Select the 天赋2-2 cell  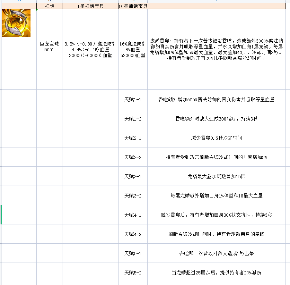point(133,157)
